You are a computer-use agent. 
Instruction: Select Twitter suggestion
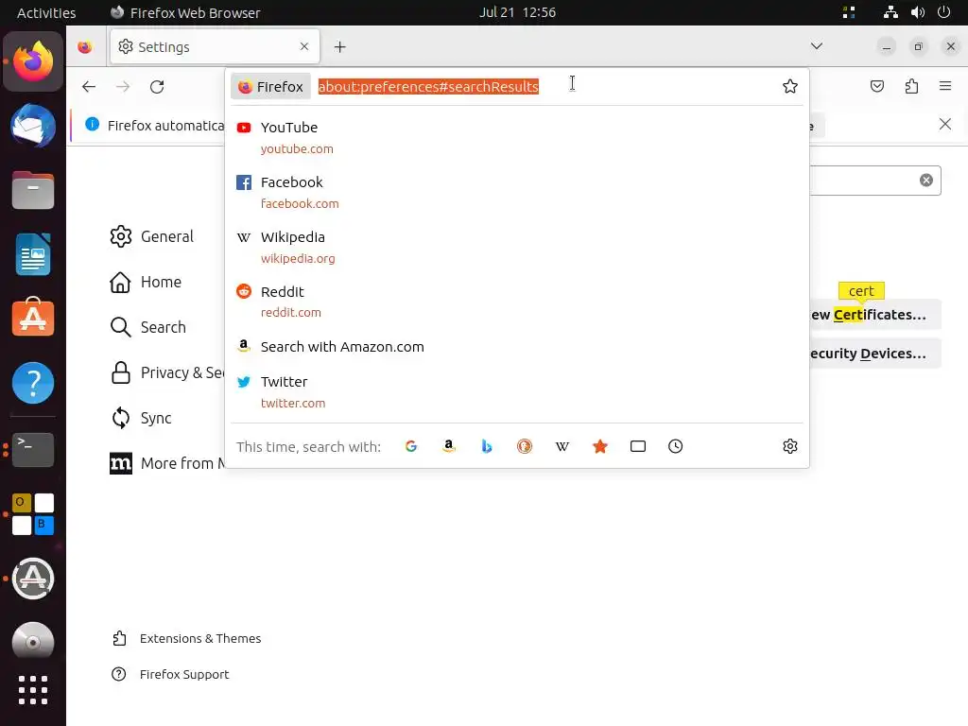[x=517, y=392]
